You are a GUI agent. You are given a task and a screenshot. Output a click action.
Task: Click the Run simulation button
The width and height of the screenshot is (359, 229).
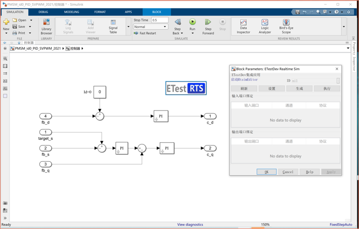pos(192,22)
